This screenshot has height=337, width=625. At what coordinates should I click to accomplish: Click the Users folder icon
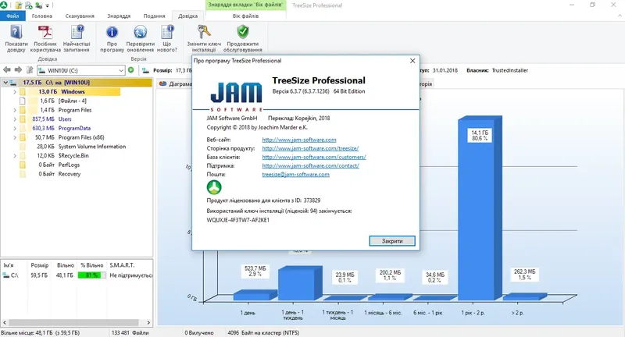23,119
